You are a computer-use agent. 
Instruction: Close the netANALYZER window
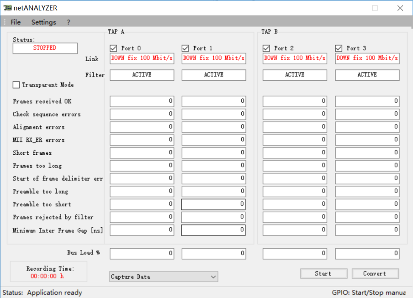point(400,8)
